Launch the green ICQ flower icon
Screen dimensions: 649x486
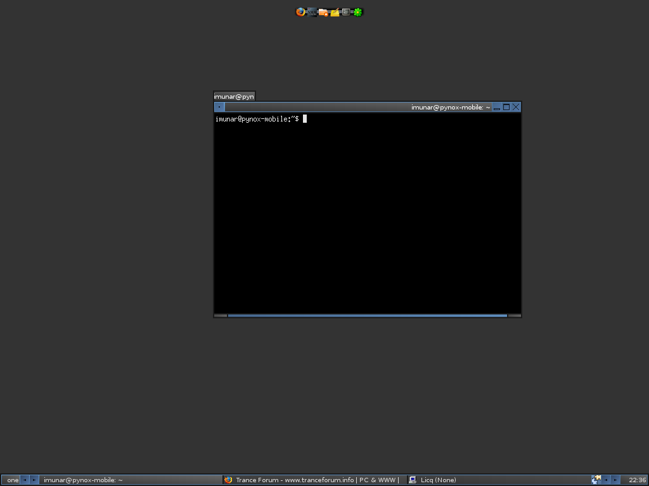357,12
